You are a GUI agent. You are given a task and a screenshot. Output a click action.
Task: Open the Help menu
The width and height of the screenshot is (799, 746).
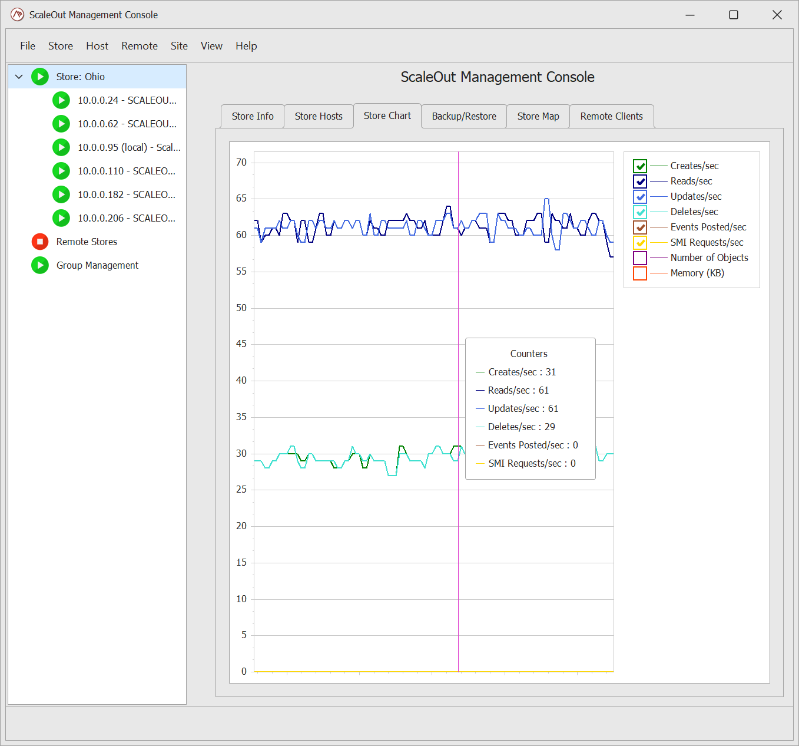tap(246, 46)
